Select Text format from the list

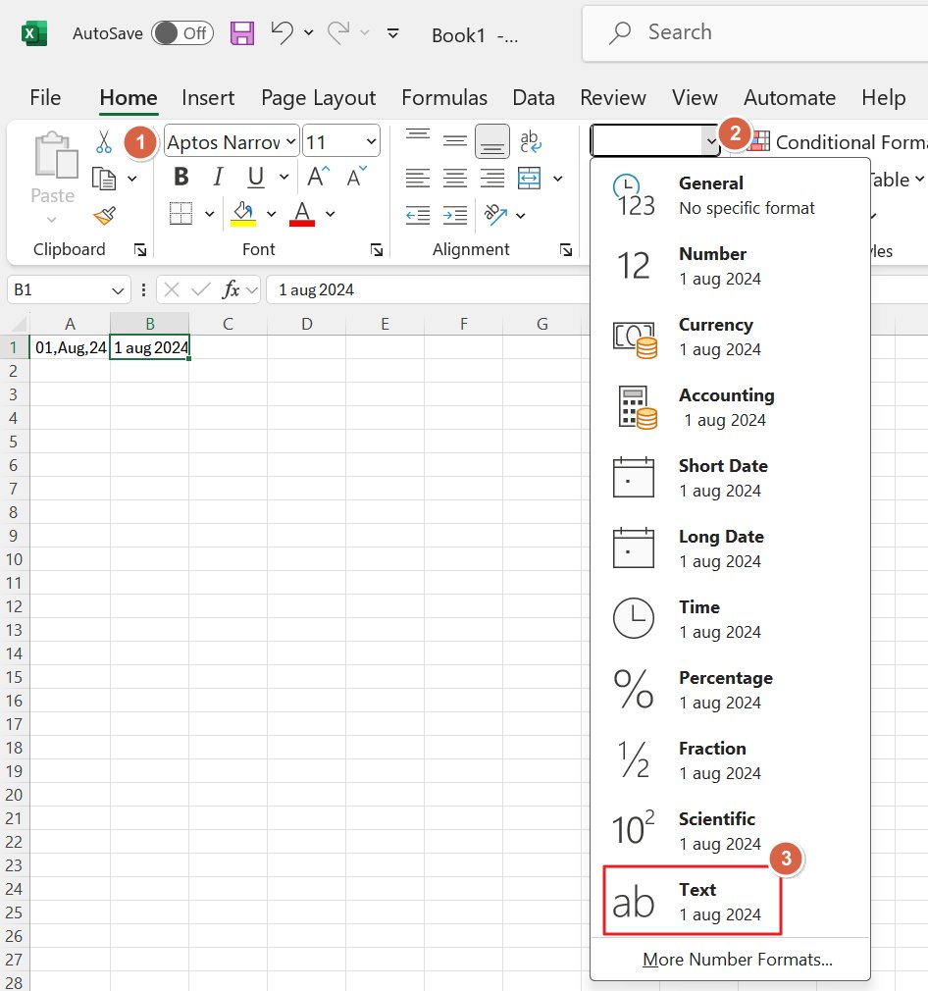click(693, 902)
